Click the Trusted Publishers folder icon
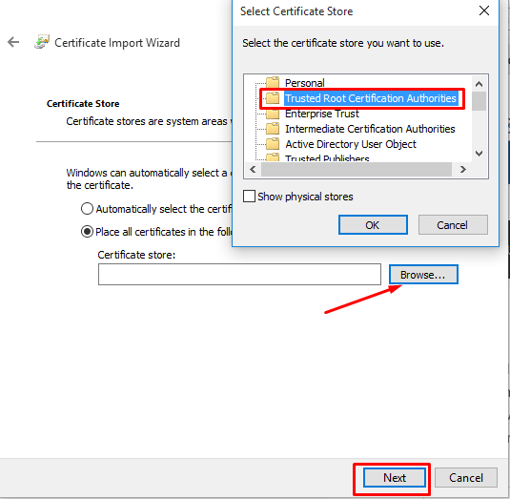 pyautogui.click(x=273, y=157)
